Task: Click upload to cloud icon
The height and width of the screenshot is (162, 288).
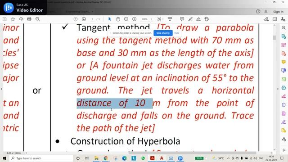Action: (x=21, y=19)
